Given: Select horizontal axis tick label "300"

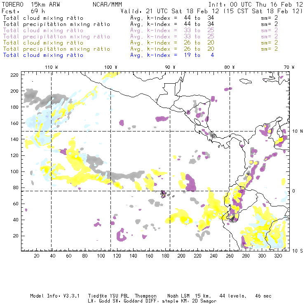Looking at the screenshot, I should (x=262, y=256).
